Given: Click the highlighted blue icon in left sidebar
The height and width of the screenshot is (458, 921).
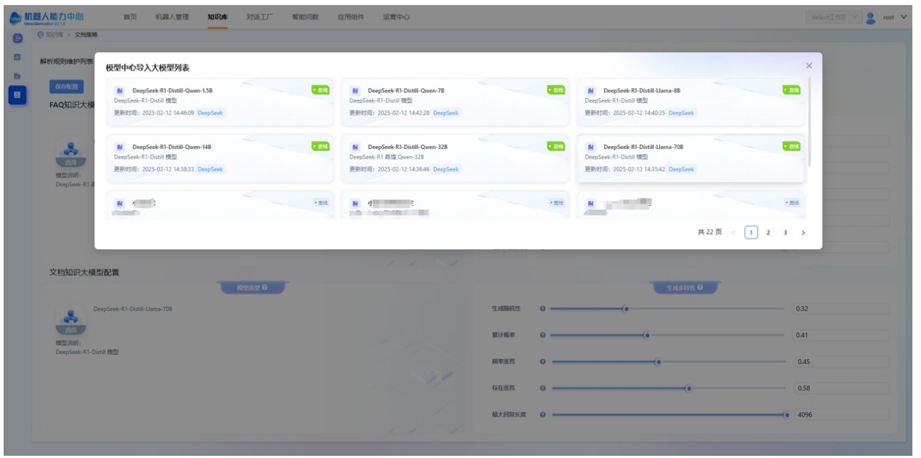Looking at the screenshot, I should [17, 94].
